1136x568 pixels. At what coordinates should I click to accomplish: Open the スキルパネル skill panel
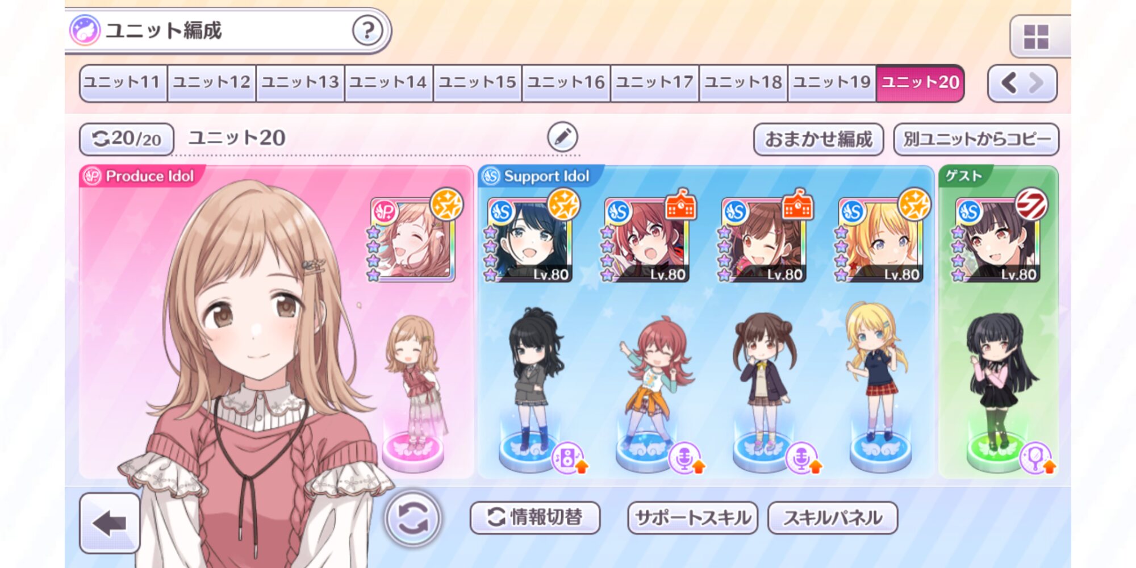[833, 517]
